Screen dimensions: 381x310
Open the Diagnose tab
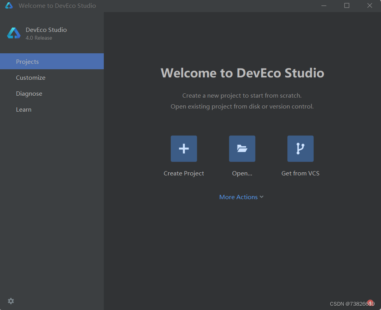tap(52, 94)
